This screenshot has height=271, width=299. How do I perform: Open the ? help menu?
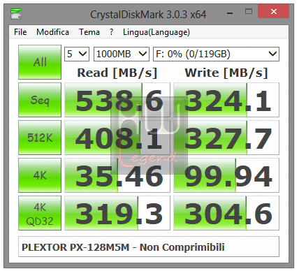pos(112,32)
